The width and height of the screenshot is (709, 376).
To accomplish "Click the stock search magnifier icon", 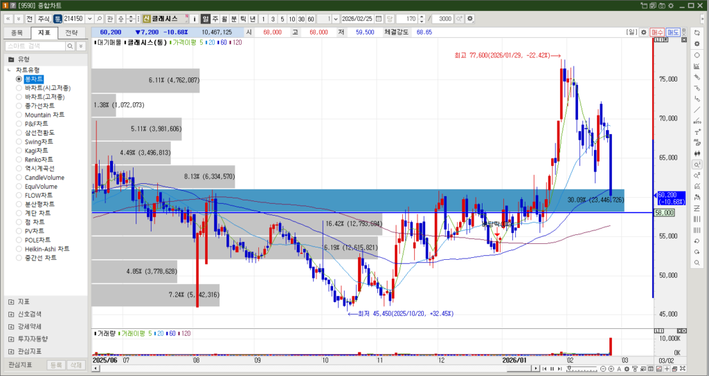I will click(100, 18).
